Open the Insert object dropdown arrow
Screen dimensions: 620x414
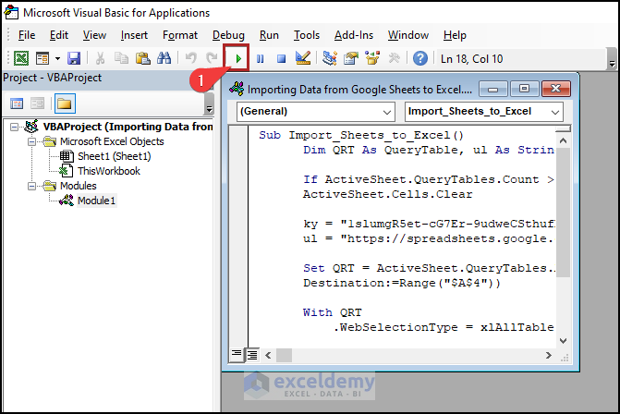pyautogui.click(x=57, y=58)
